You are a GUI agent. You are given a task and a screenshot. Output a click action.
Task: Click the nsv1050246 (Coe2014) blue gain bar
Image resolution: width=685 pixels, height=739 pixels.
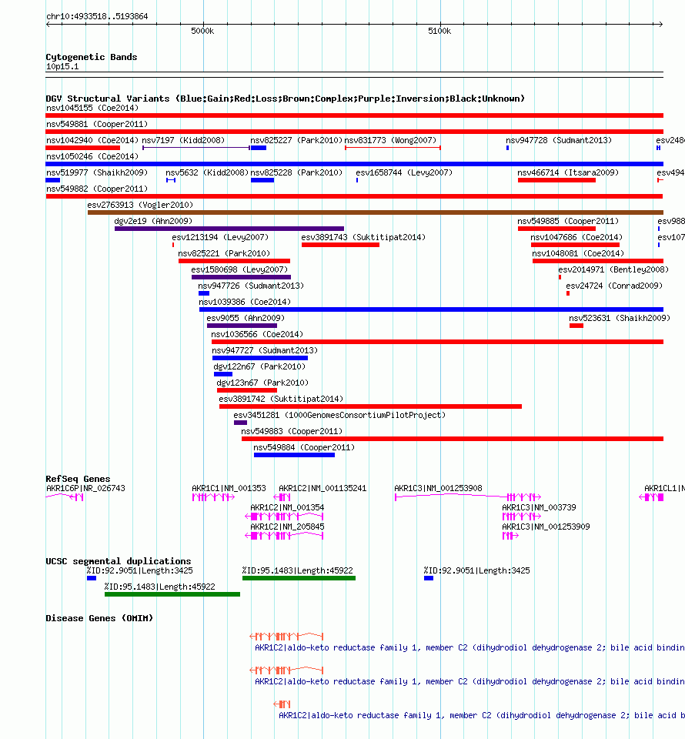(x=354, y=164)
